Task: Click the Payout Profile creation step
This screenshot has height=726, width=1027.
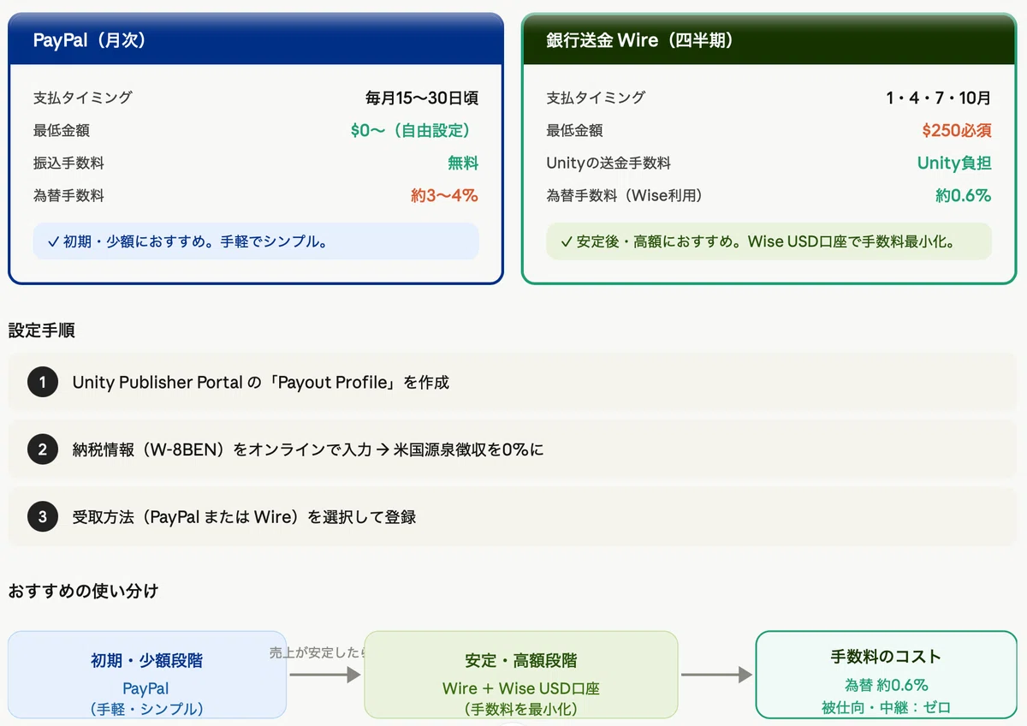Action: coord(513,382)
